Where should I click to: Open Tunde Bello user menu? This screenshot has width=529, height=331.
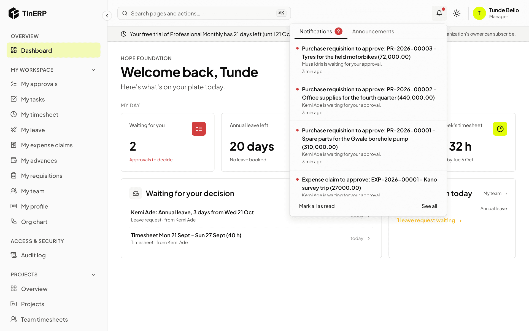tap(496, 13)
